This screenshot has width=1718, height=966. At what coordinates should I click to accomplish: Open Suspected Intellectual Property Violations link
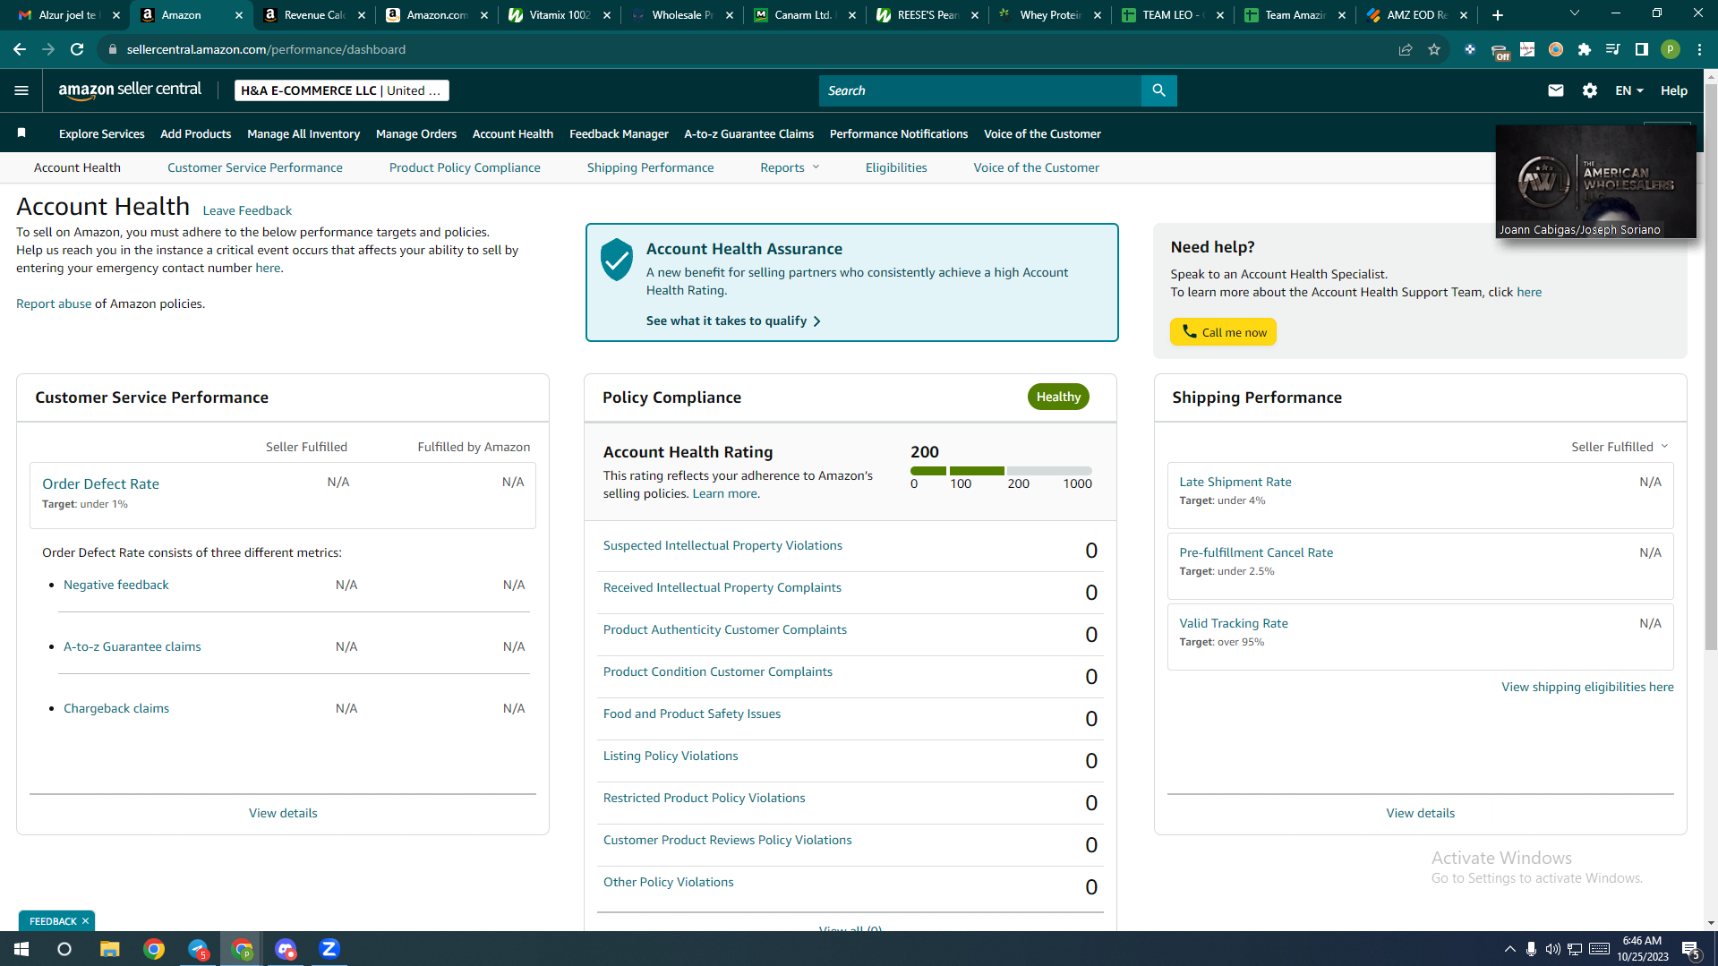722,545
